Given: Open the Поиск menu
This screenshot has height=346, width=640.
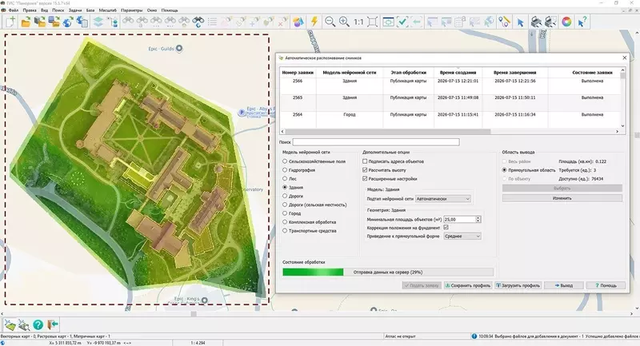Looking at the screenshot, I should (58, 10).
